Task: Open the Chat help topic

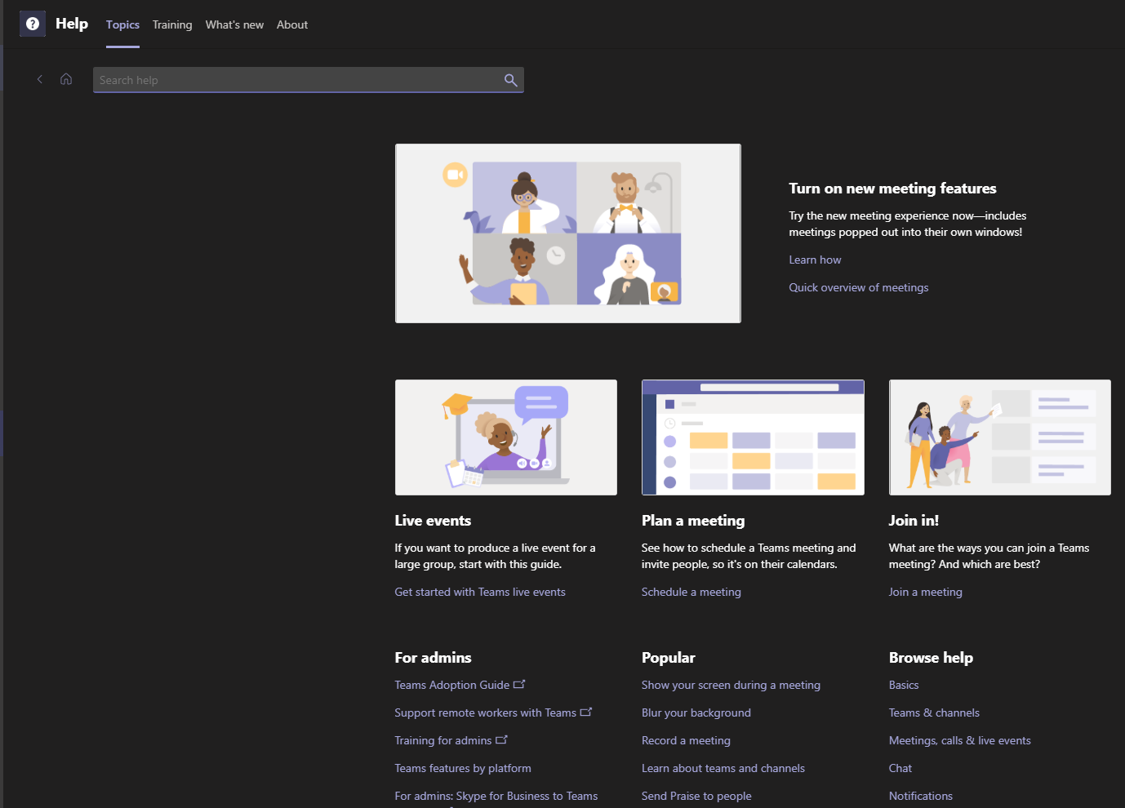Action: 900,768
